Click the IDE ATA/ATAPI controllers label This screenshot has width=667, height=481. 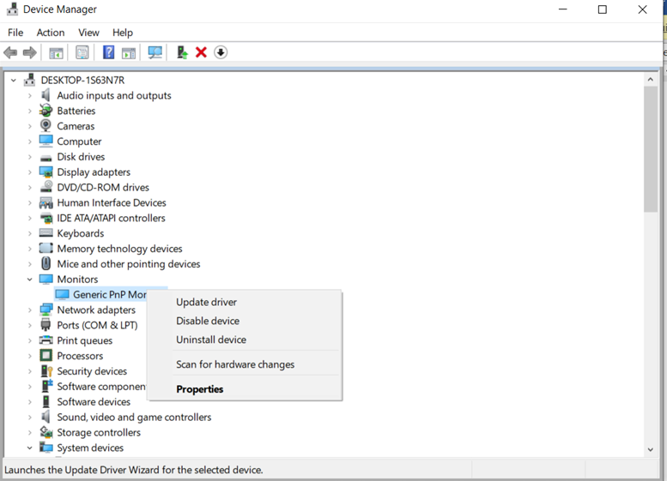click(111, 218)
